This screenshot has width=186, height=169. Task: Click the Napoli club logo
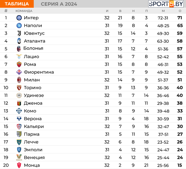(19, 25)
